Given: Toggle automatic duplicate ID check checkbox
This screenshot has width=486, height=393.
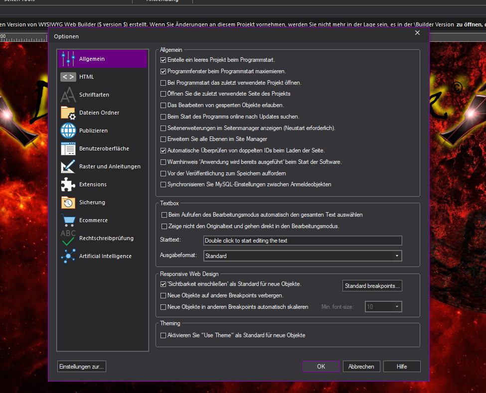Looking at the screenshot, I should tap(163, 151).
